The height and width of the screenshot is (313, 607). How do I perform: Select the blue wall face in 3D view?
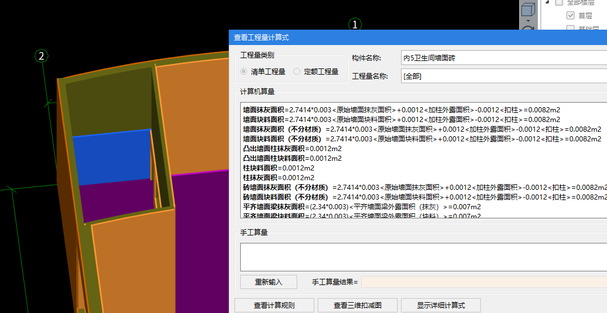(111, 158)
